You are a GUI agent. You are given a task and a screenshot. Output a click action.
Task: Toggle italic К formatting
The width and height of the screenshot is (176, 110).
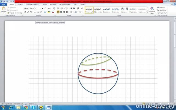[x=28, y=12]
